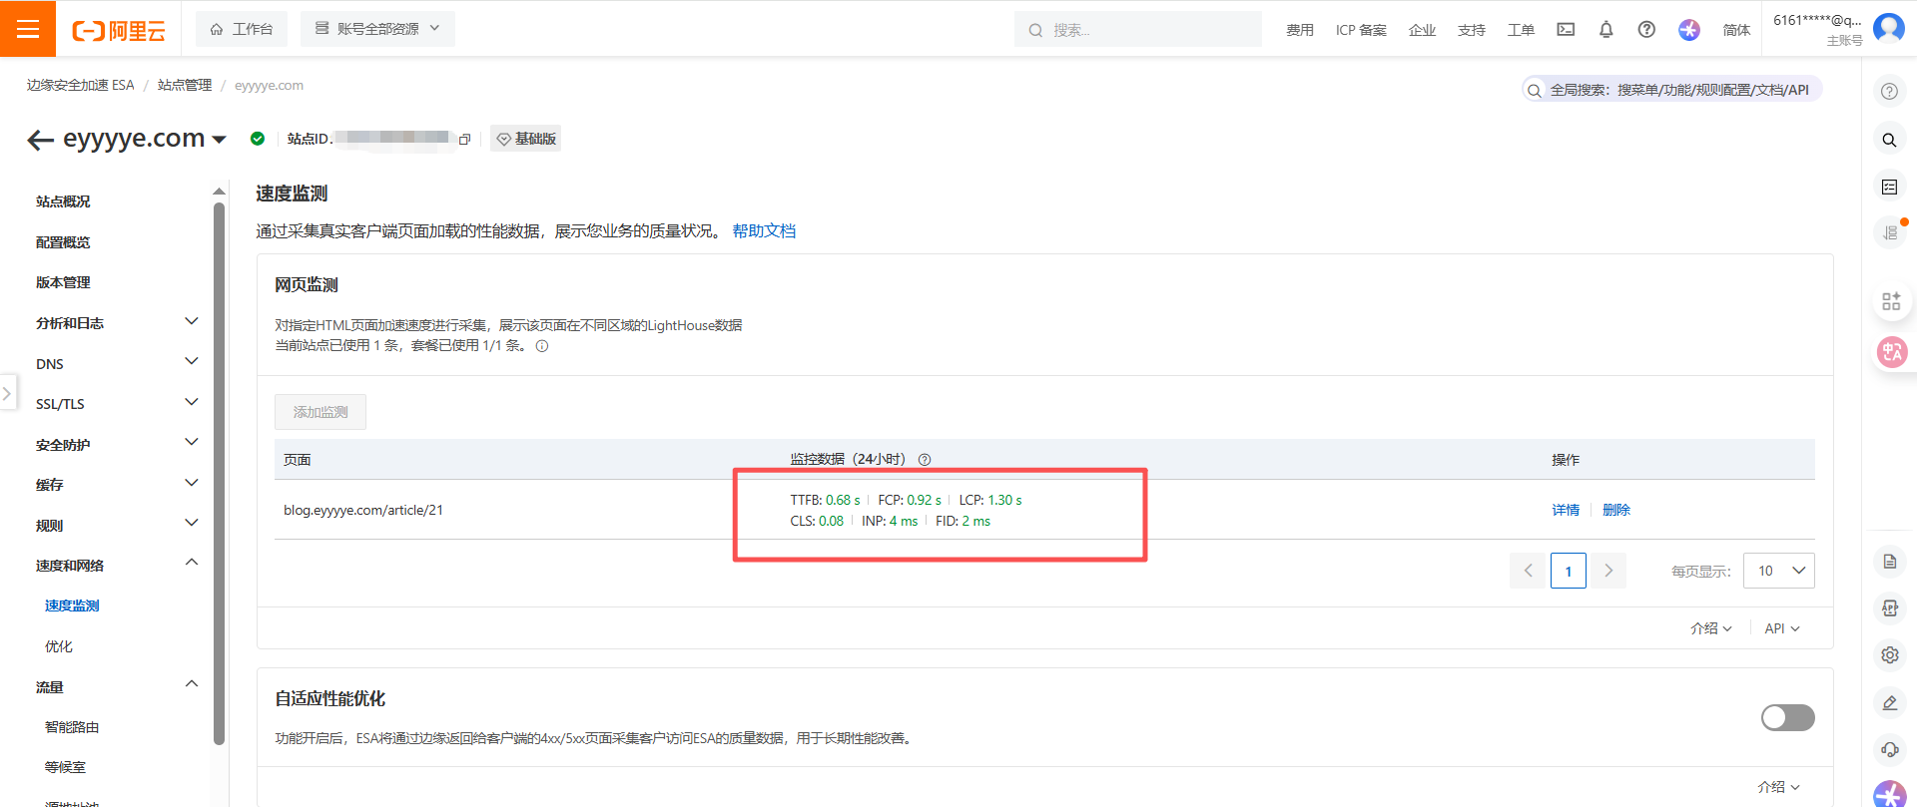The height and width of the screenshot is (807, 1917).
Task: Expand the account resources dropdown
Action: coord(377,29)
